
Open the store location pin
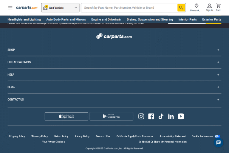[196, 6]
